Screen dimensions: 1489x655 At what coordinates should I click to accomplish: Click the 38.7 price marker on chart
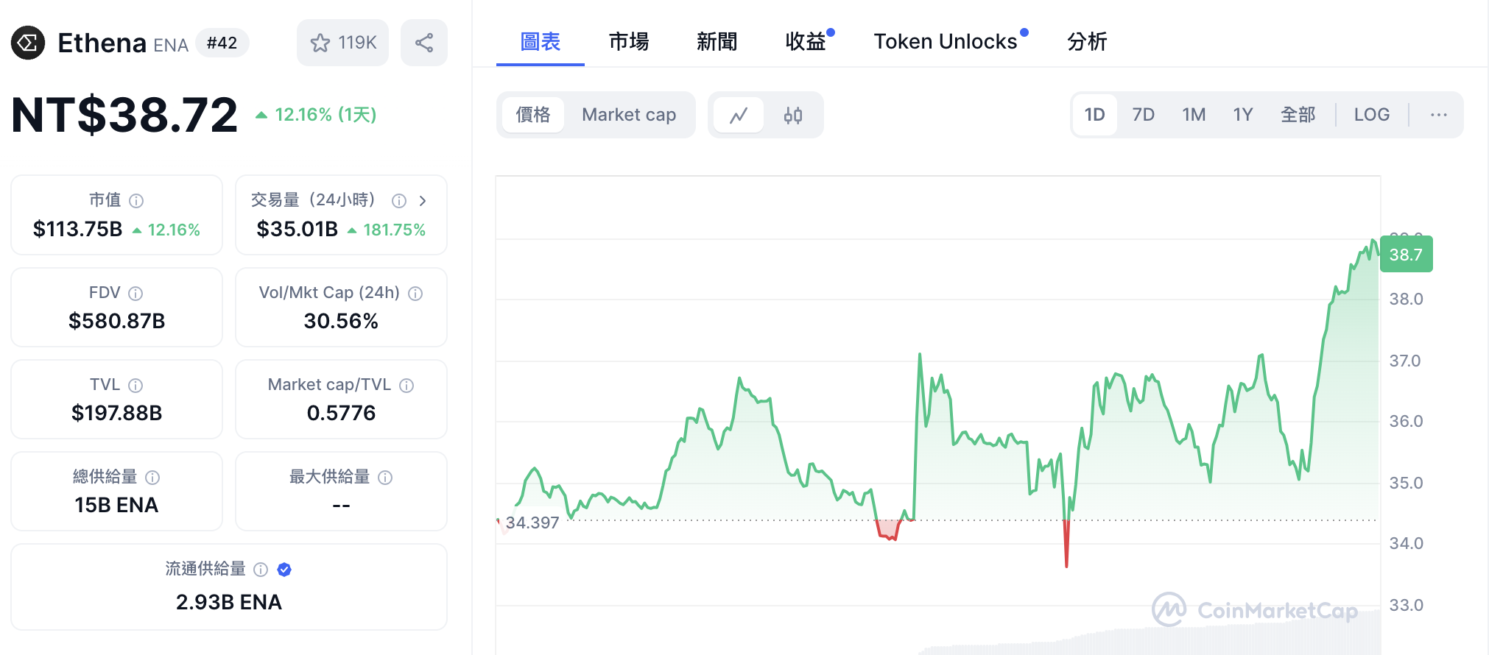click(1406, 254)
